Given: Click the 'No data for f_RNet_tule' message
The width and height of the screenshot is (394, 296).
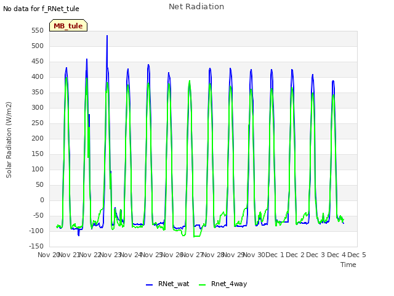Looking at the screenshot, I should click(x=41, y=9).
